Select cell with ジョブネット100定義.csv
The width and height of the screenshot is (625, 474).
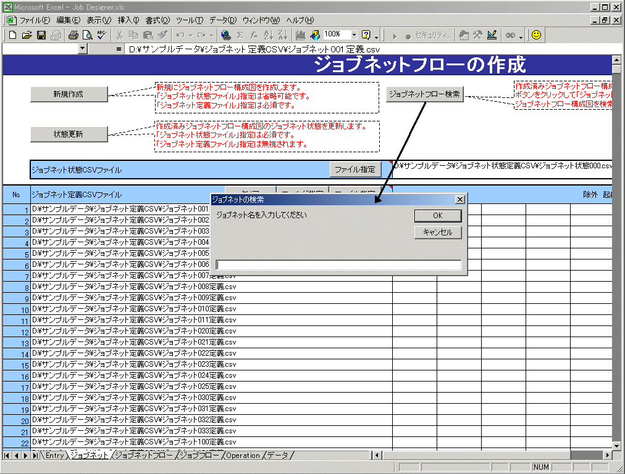point(211,442)
